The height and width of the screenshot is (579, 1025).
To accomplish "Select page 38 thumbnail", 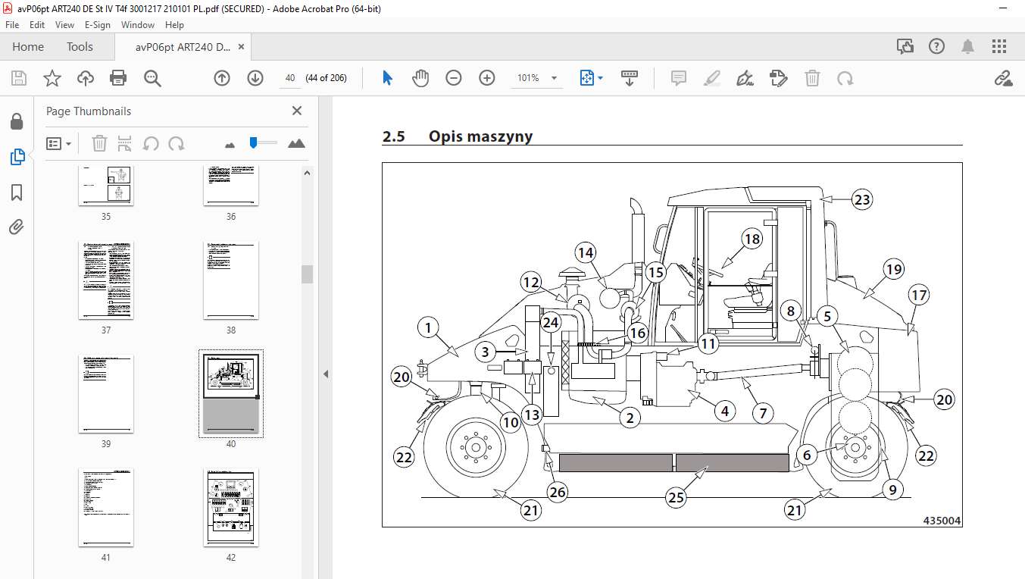I will (x=231, y=280).
